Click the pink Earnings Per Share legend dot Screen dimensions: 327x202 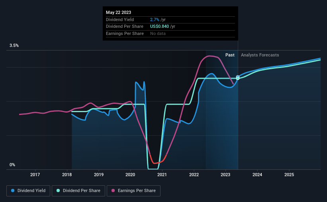click(113, 190)
